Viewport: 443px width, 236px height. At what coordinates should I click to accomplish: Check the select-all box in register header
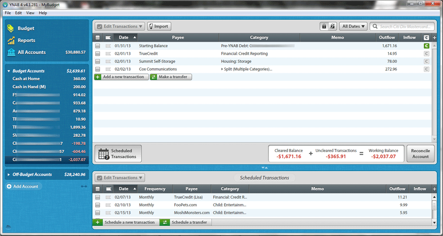(97, 37)
